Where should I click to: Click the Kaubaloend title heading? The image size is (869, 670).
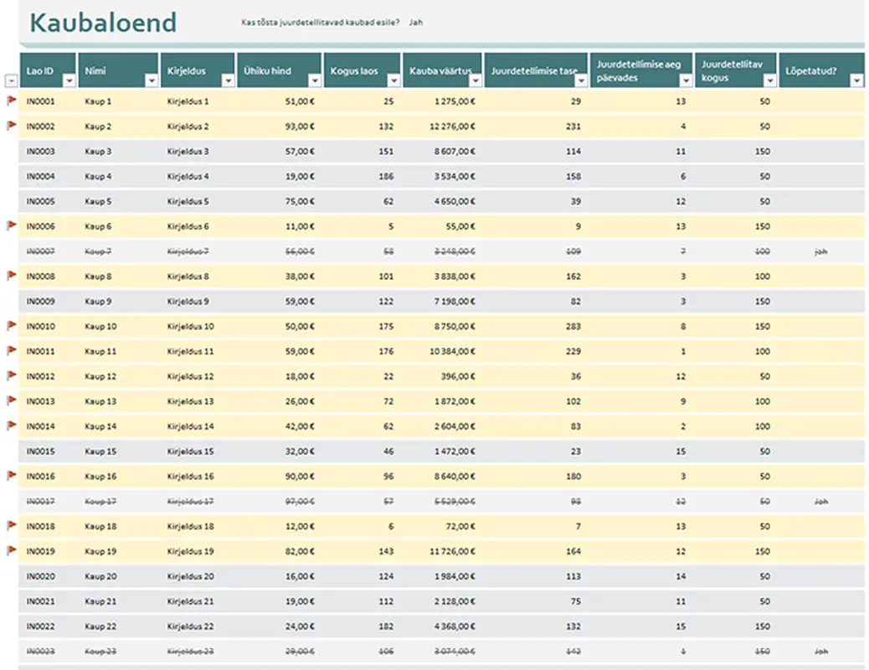pyautogui.click(x=103, y=23)
